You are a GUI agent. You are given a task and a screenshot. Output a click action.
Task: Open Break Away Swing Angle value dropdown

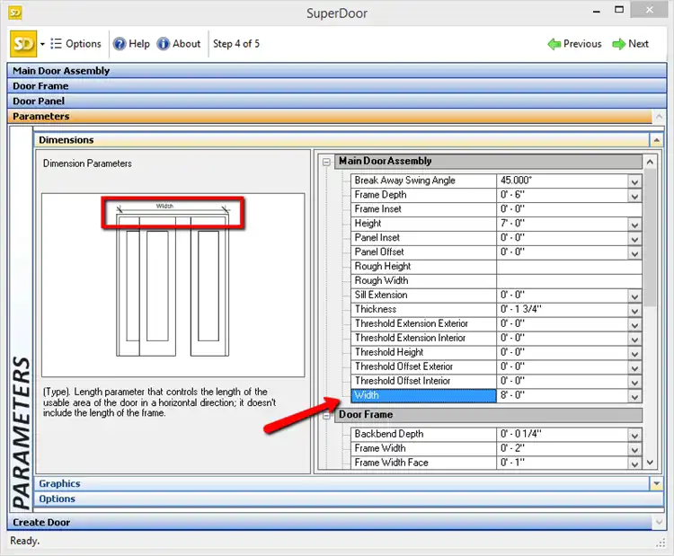[x=634, y=181]
